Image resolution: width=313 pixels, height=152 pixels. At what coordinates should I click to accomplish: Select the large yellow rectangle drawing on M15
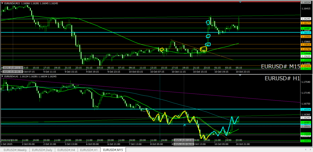203,49
